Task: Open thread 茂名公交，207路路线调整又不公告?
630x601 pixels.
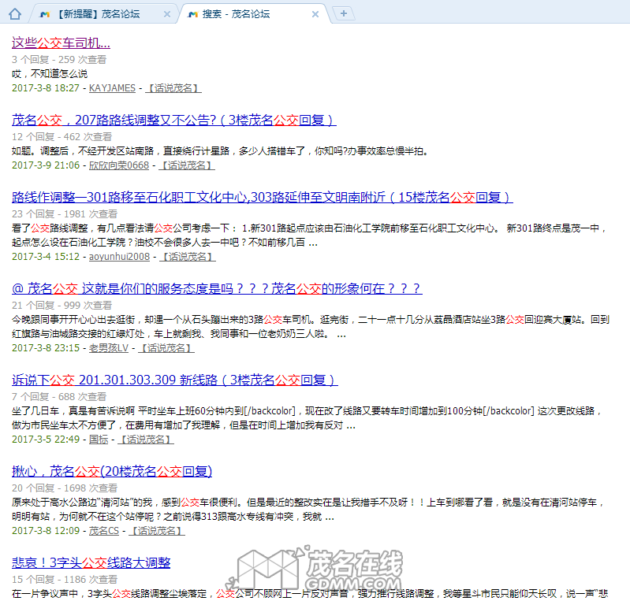Action: point(174,120)
